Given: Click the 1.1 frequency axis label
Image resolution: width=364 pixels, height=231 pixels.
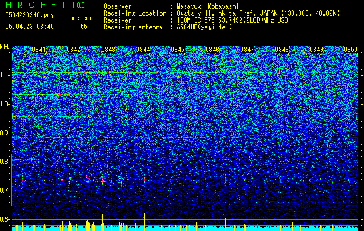Looking at the screenshot, I should click(x=5, y=75).
